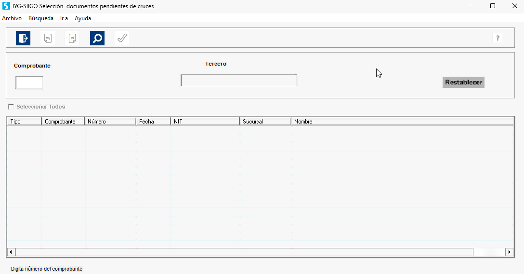
Task: Click the exit door toolbar icon
Action: (x=23, y=38)
